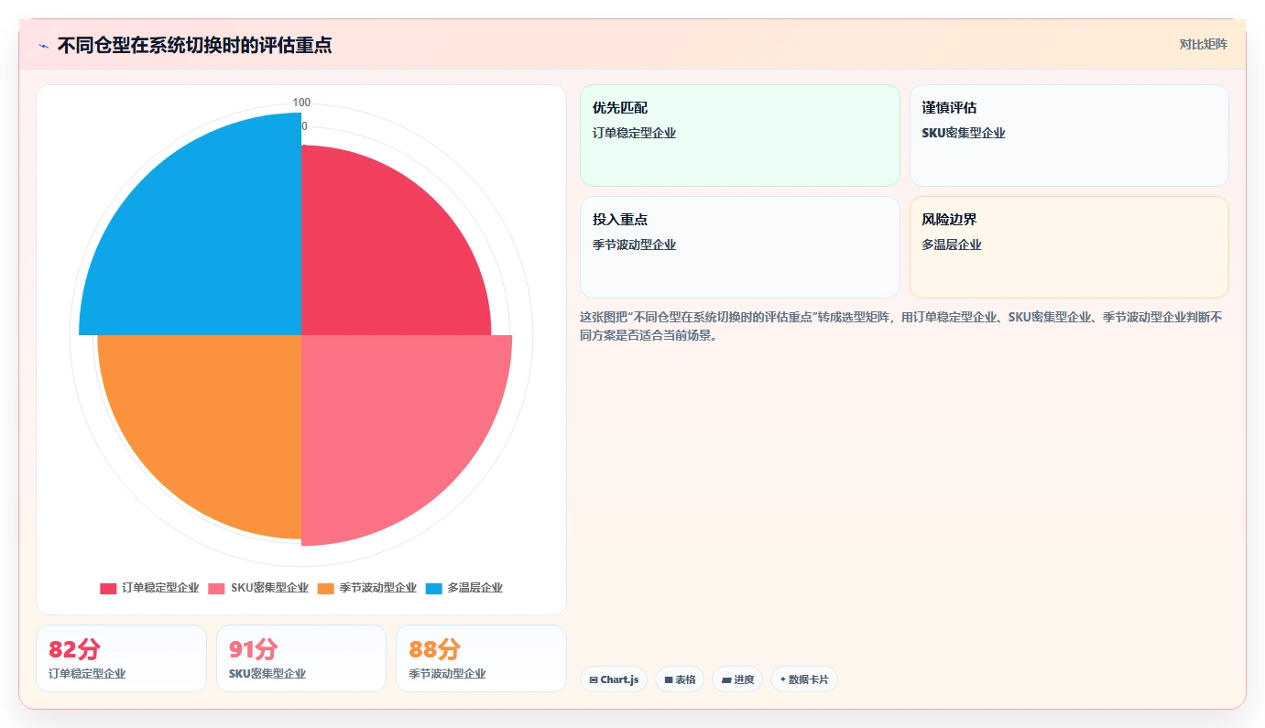Toggle 季节波动型企业 legend swatch
The image size is (1265, 728).
pos(325,588)
